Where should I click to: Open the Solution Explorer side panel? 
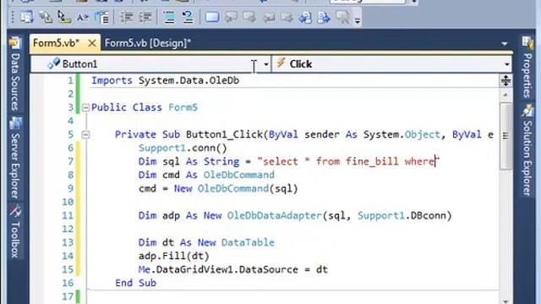point(527,150)
